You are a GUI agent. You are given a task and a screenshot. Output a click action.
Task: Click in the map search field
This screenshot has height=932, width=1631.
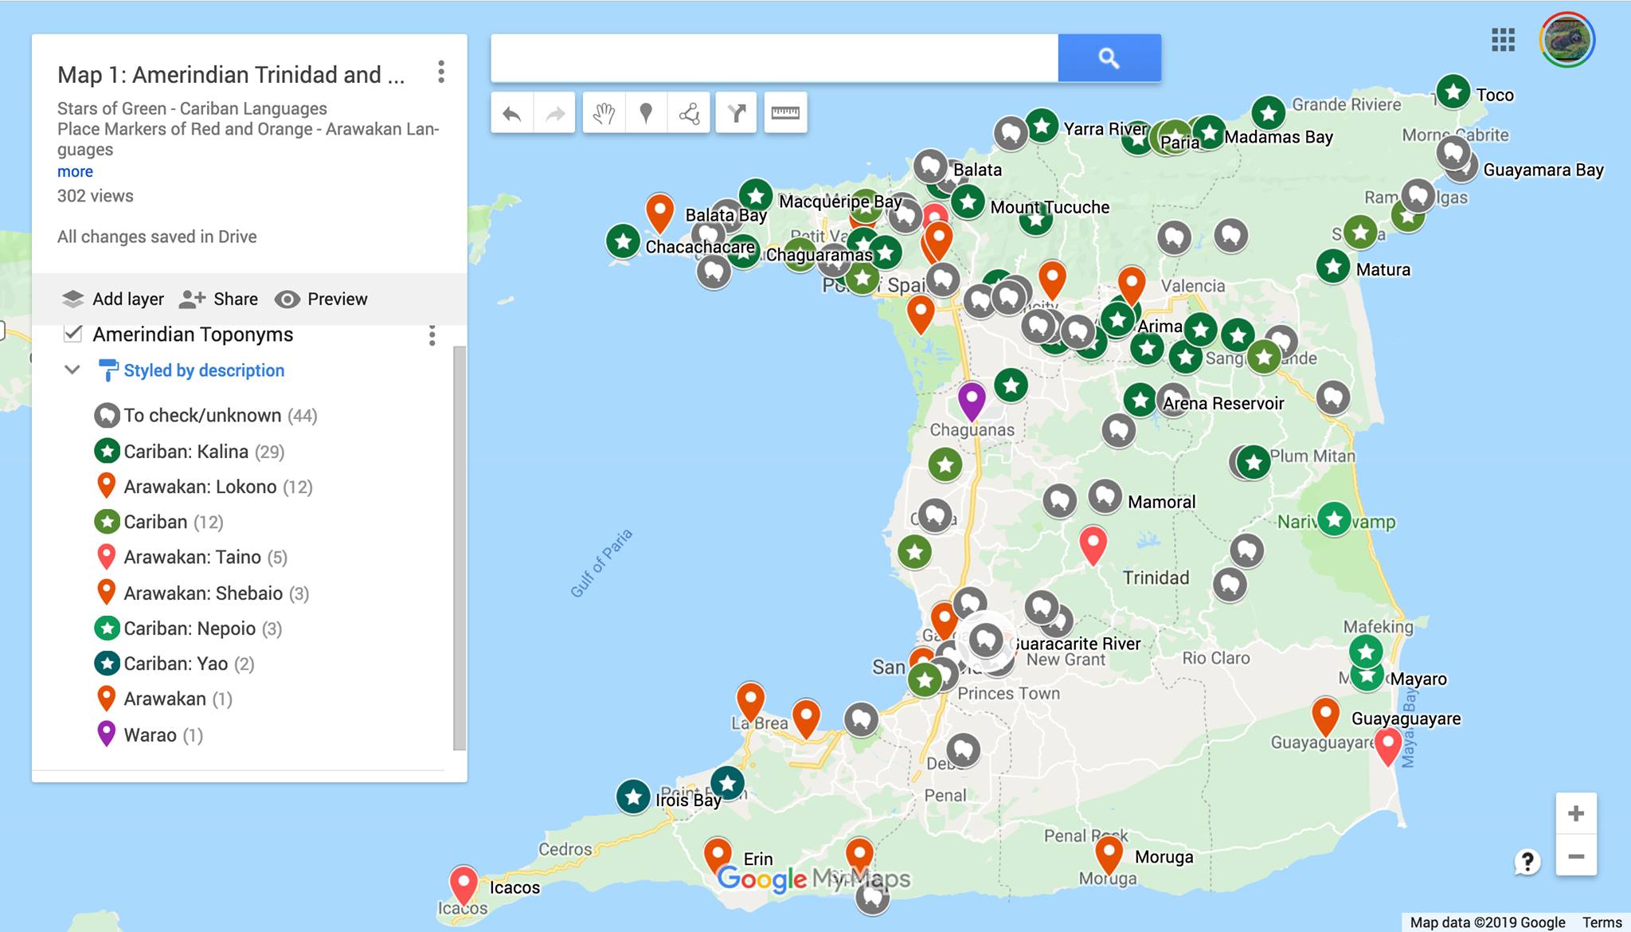pyautogui.click(x=773, y=58)
